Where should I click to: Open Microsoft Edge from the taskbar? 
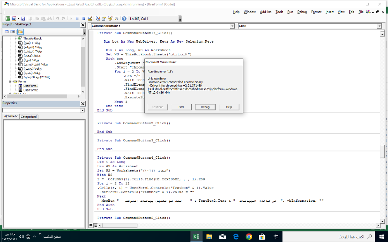pyautogui.click(x=236, y=237)
